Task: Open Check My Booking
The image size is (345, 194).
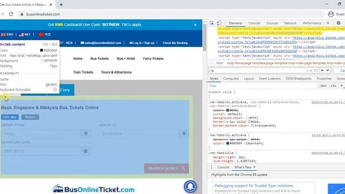Action: coord(175,43)
